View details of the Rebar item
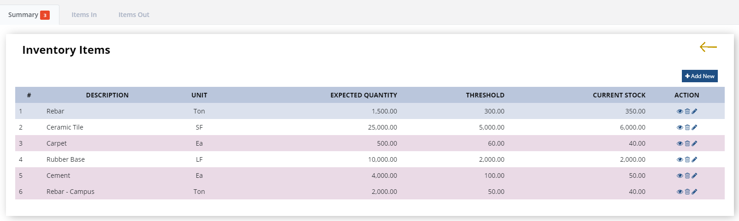The height and width of the screenshot is (221, 739). pos(680,111)
